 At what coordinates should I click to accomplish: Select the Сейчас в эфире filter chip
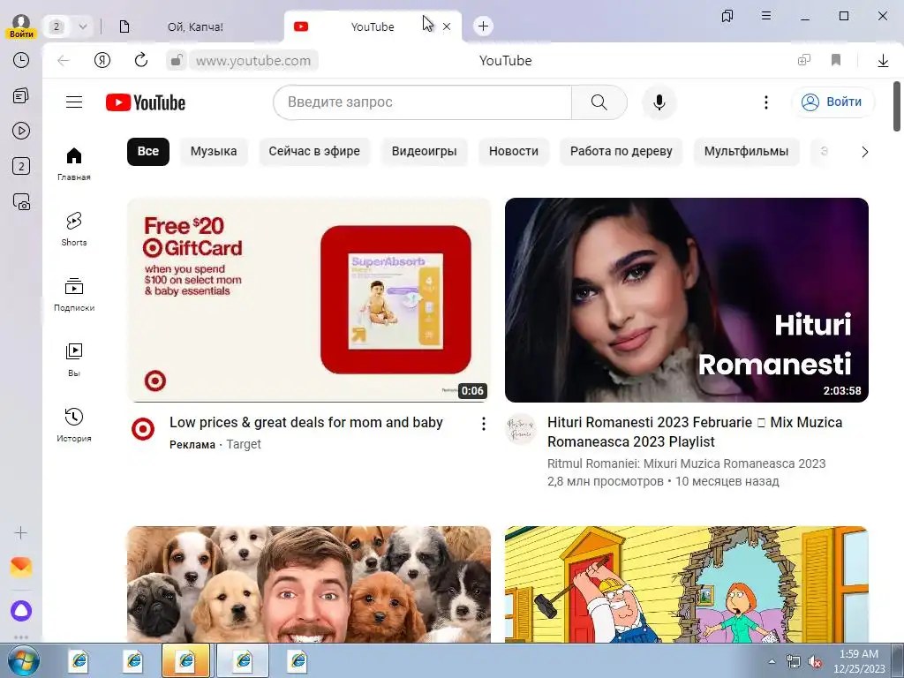pos(314,152)
